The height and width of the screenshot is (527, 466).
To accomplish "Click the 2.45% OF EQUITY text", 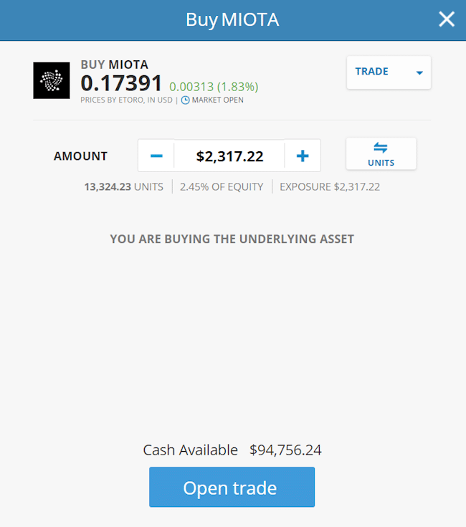I will point(222,187).
